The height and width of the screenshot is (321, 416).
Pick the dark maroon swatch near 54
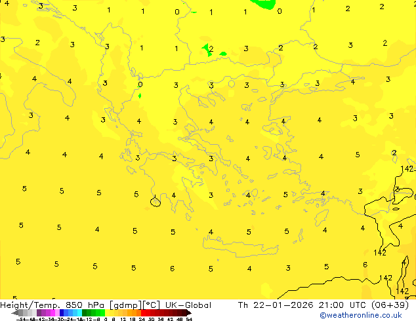(x=184, y=312)
